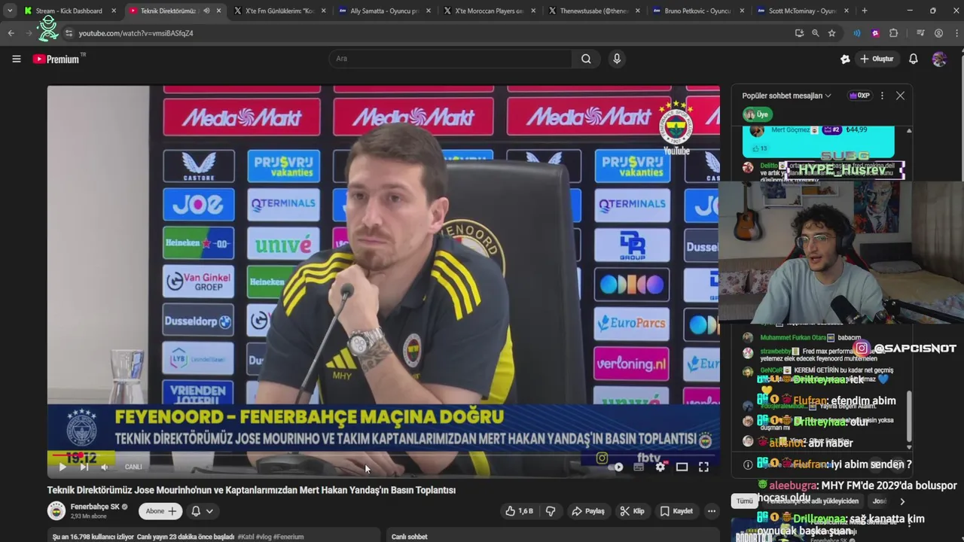Switch to Stream - Kick Dashboard tab
This screenshot has width=964, height=542.
69,11
